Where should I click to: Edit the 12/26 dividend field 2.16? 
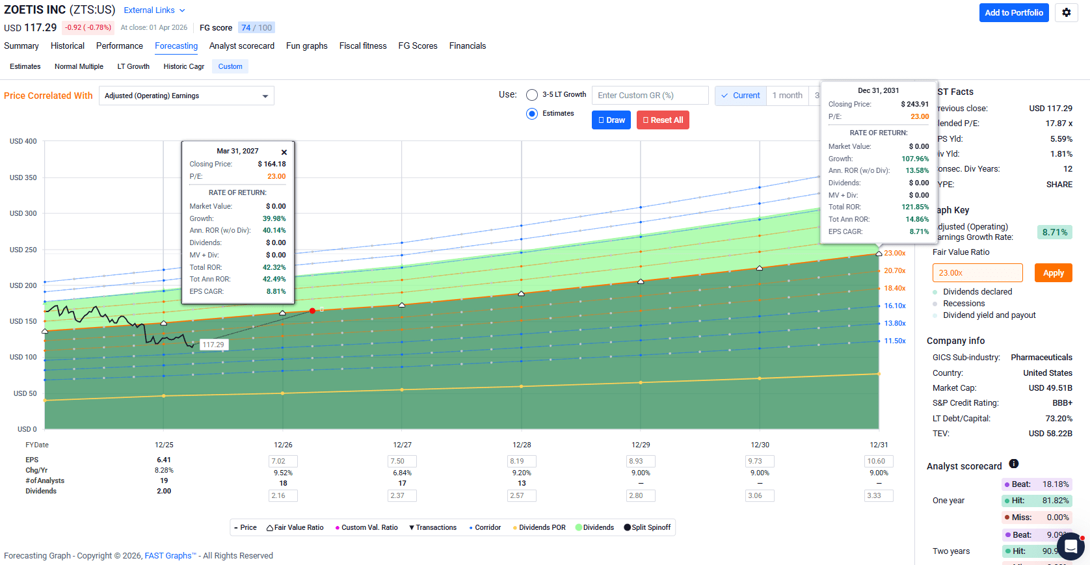point(283,495)
